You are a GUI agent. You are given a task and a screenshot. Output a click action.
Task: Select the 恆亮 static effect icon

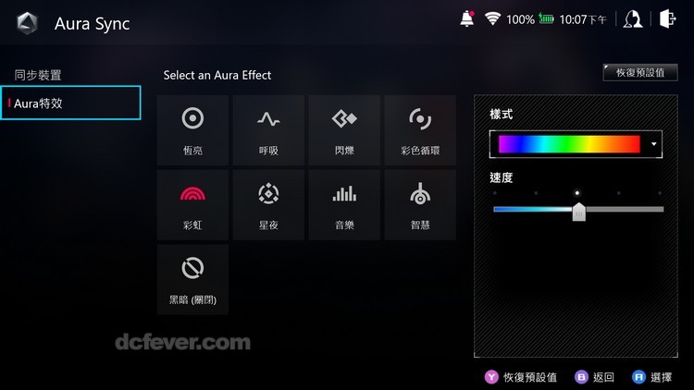click(192, 130)
